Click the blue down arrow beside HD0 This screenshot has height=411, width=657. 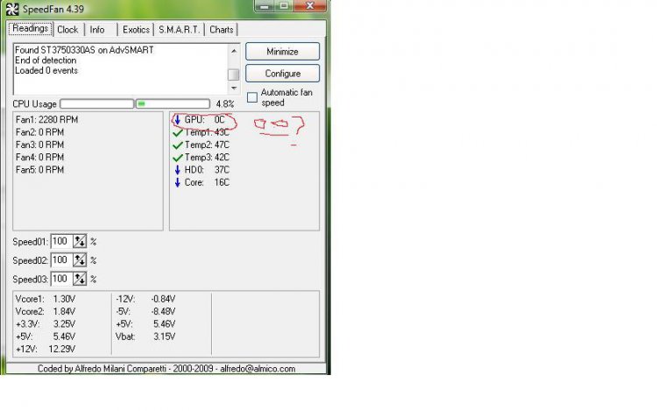click(177, 170)
